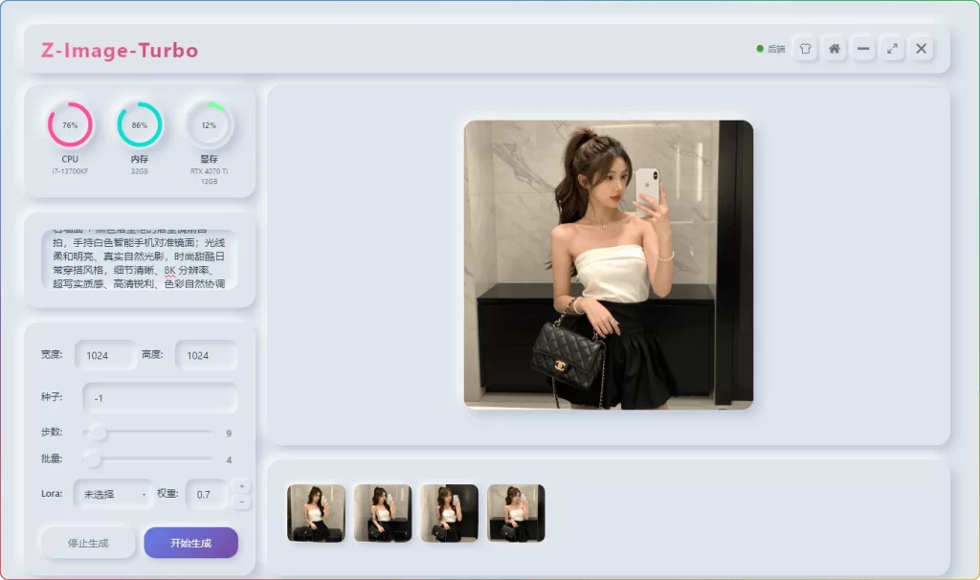Click the shirt-shaped theme icon
The image size is (980, 580).
coord(805,49)
